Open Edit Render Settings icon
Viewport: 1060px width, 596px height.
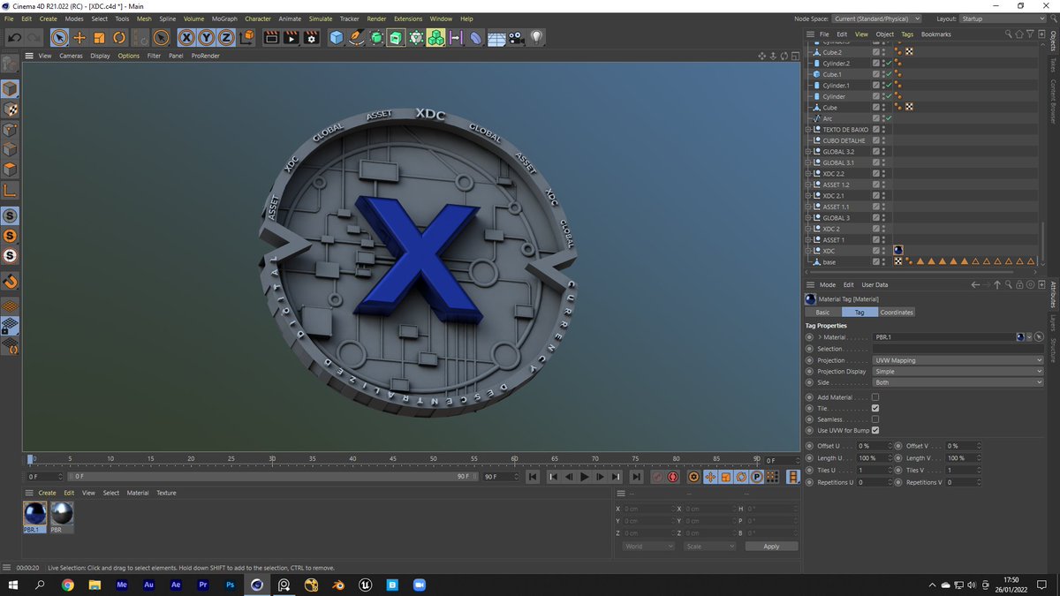pyautogui.click(x=311, y=38)
